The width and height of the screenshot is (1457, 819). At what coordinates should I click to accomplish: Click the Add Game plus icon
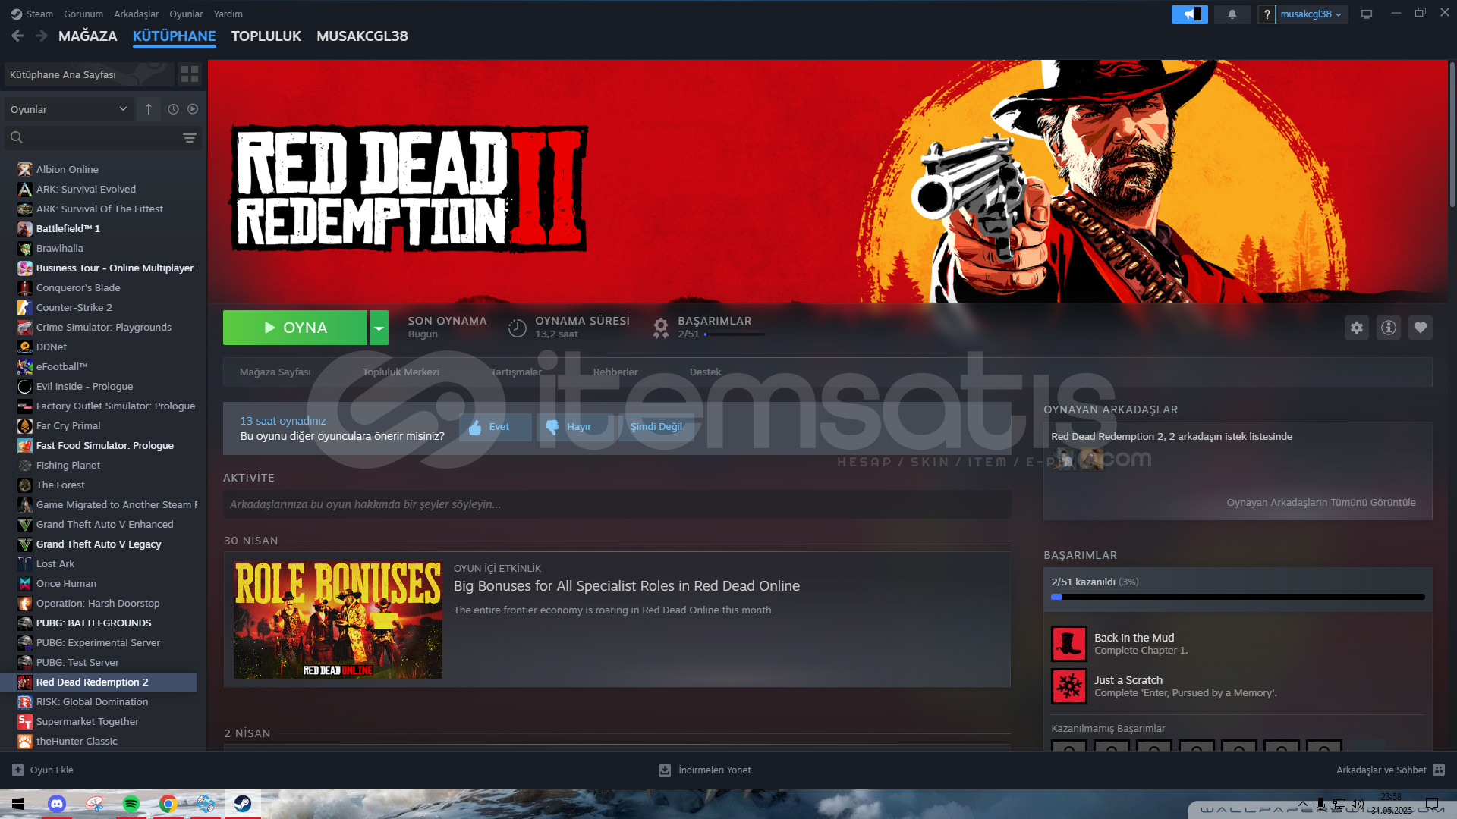pos(18,770)
